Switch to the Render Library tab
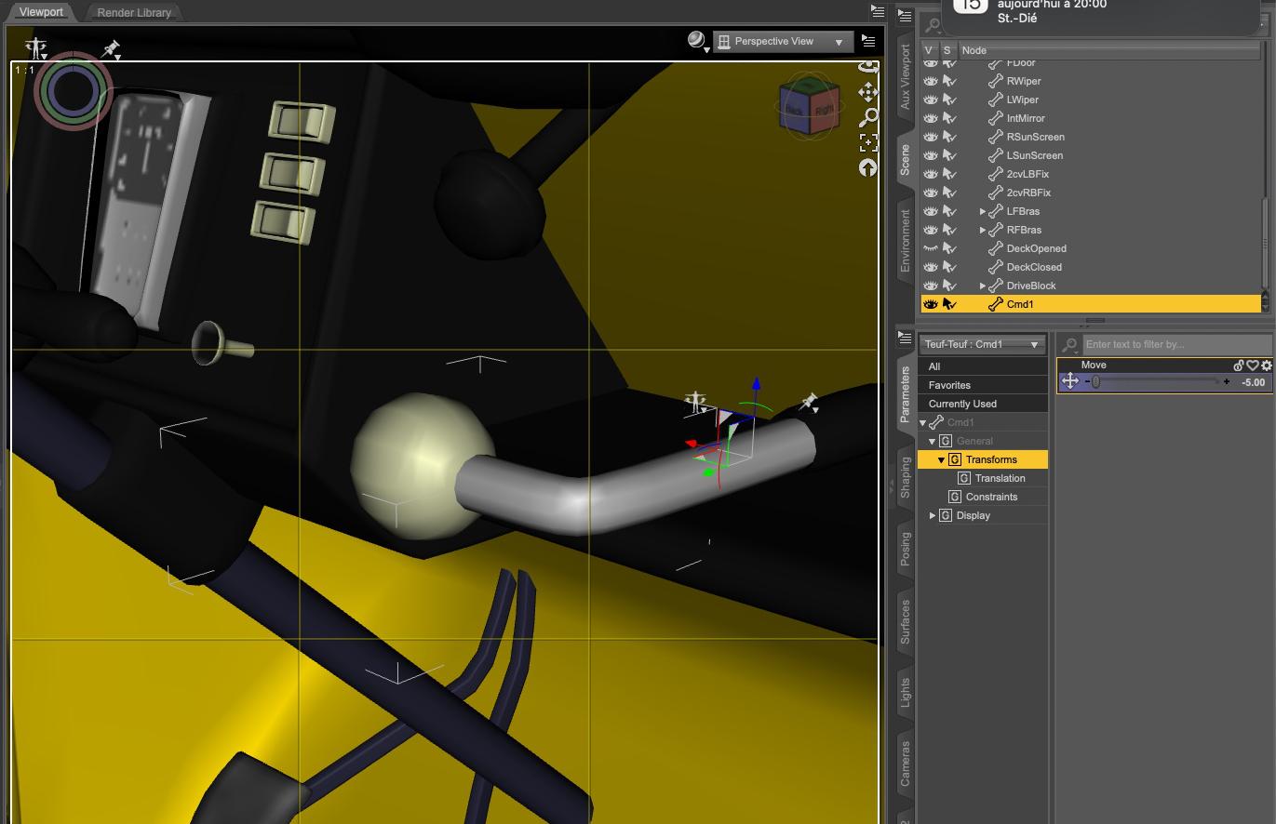The image size is (1276, 824). 134,13
